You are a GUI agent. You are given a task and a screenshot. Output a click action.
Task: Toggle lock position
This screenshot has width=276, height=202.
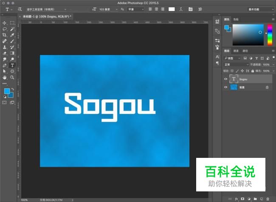242,71
